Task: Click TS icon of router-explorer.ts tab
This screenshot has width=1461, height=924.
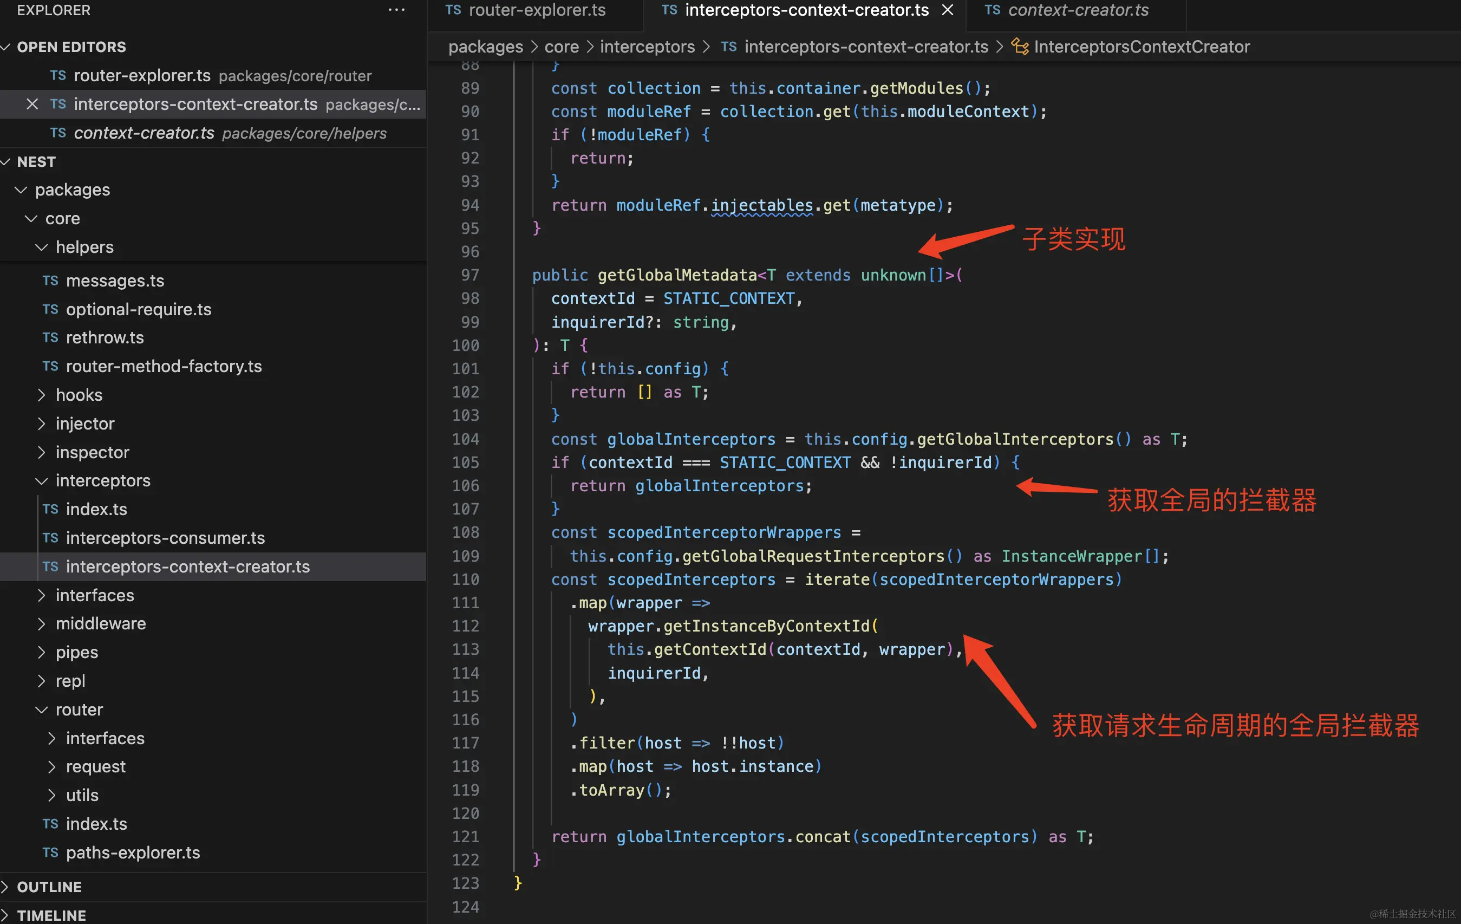Action: coord(453,10)
